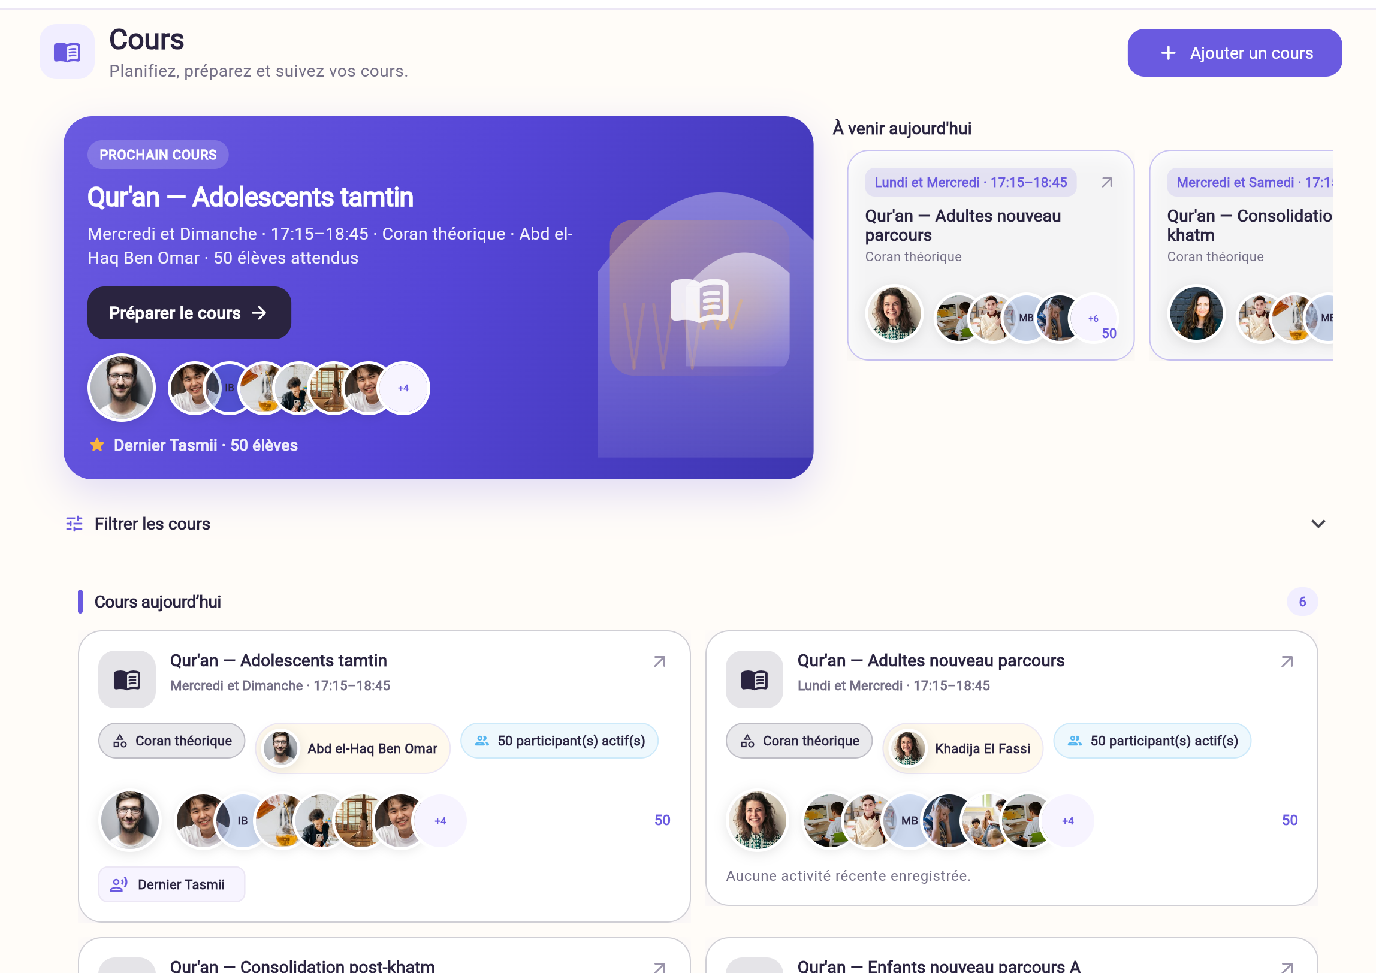This screenshot has width=1376, height=973.
Task: Click the people icon in Adolescents participants chip
Action: tap(482, 741)
